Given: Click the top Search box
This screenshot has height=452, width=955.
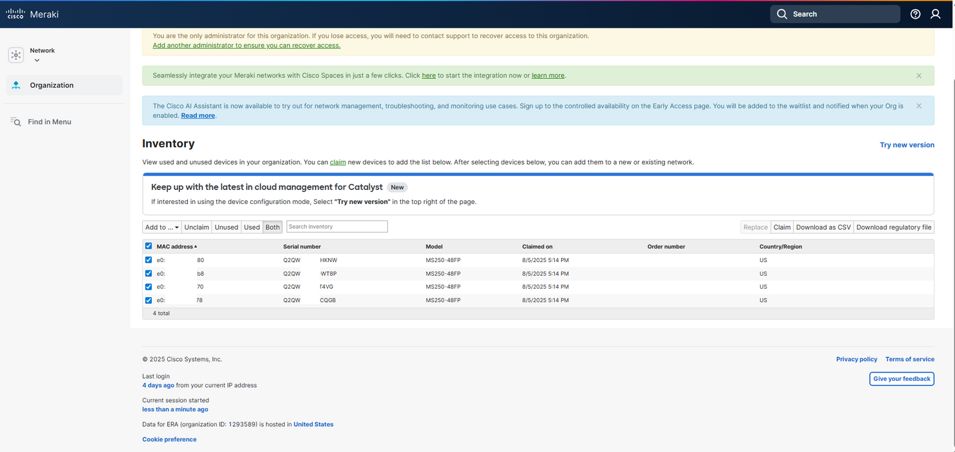Looking at the screenshot, I should pyautogui.click(x=835, y=14).
